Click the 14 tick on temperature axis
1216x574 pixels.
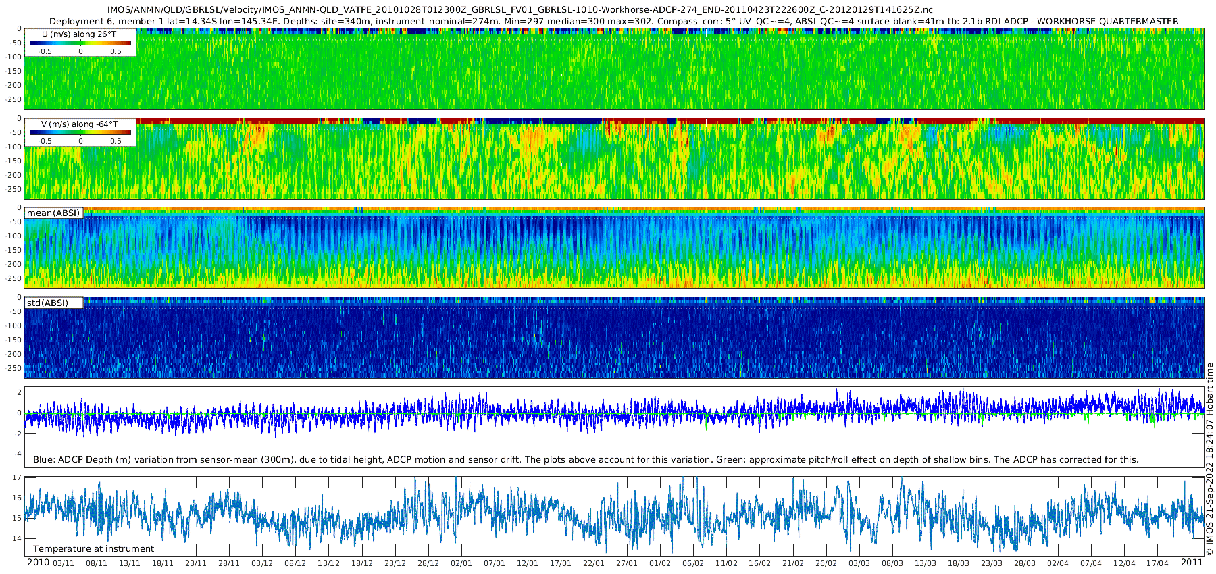tap(17, 539)
